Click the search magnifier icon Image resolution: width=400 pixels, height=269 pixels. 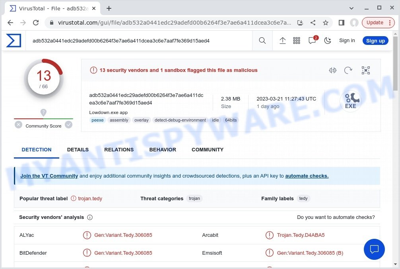[x=262, y=41]
